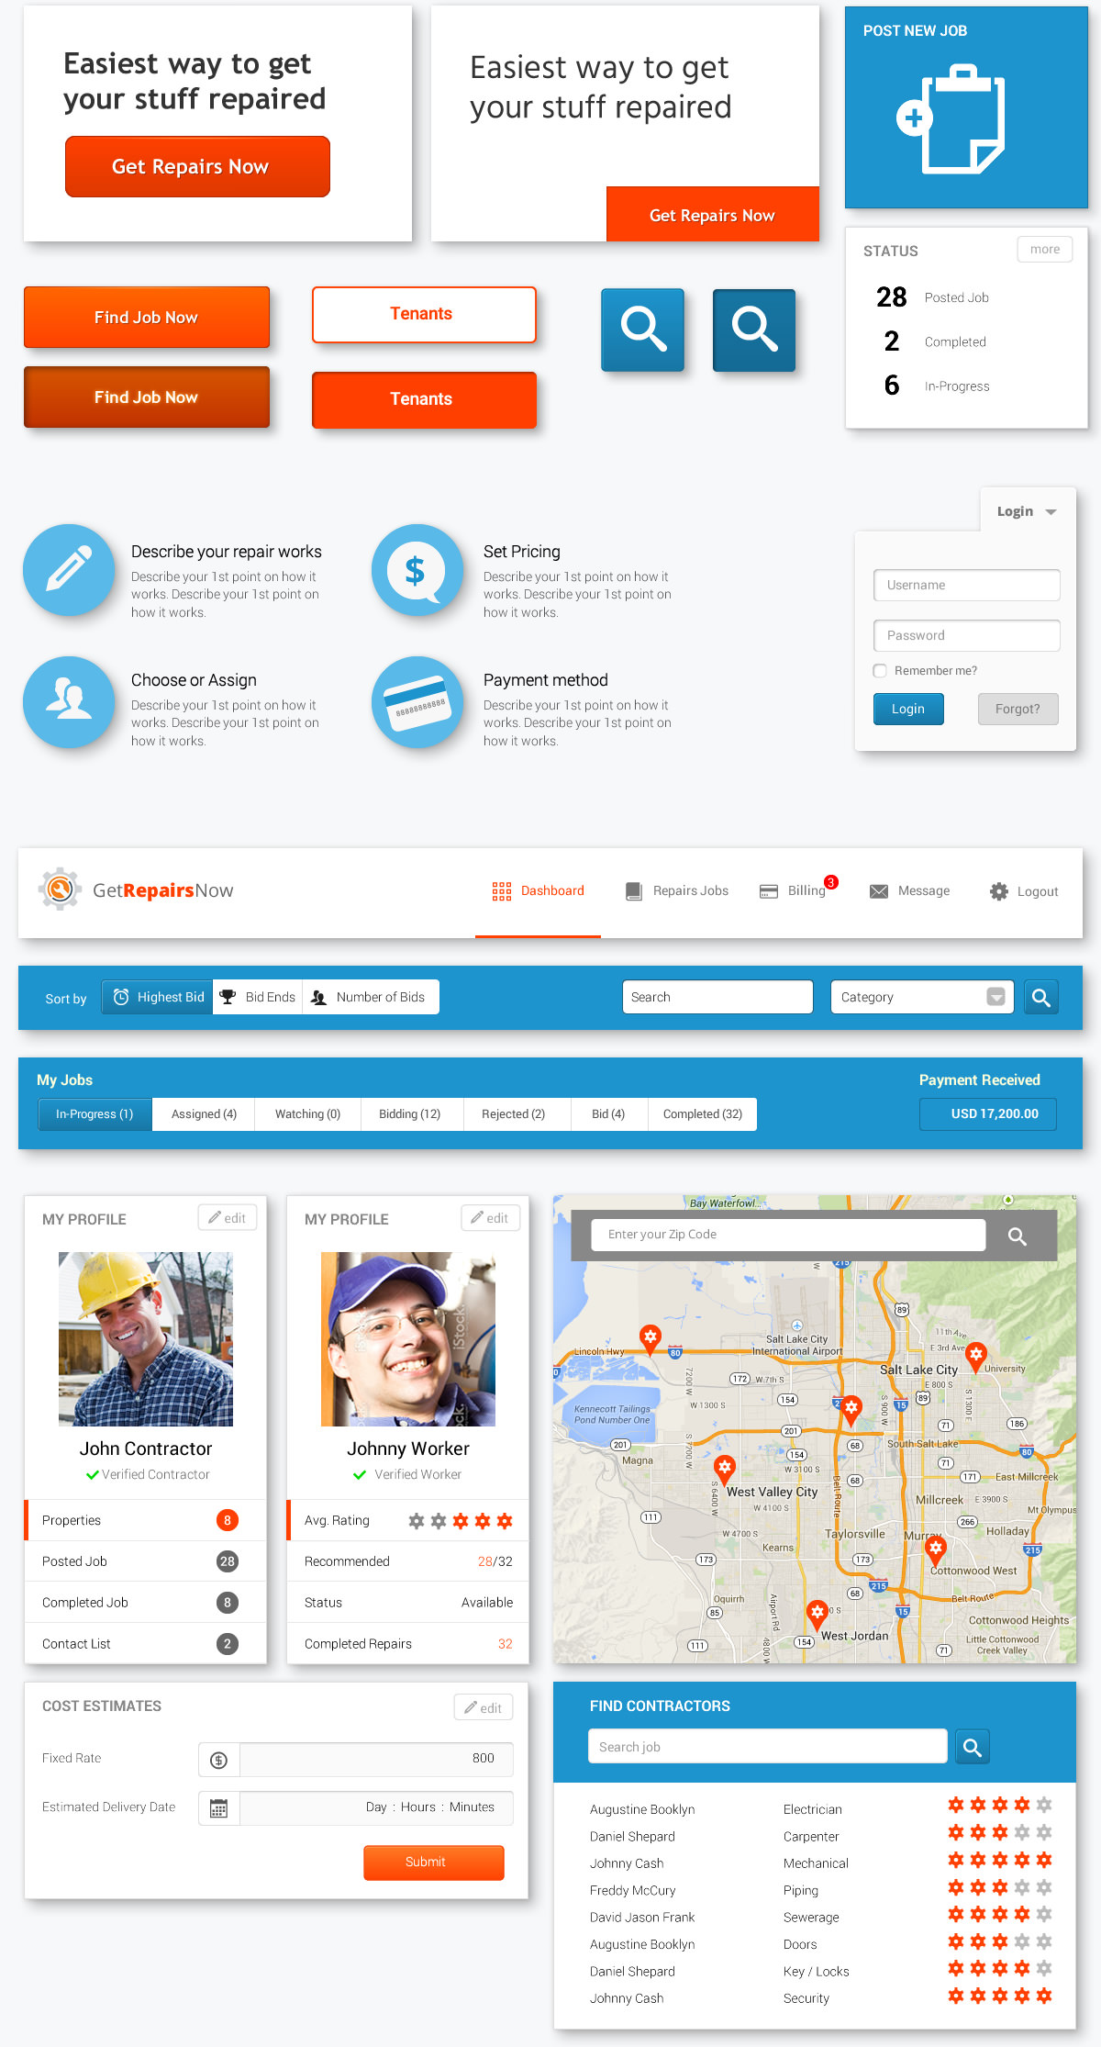1101x2047 pixels.
Task: Toggle the Highest Bid sort option
Action: (158, 997)
